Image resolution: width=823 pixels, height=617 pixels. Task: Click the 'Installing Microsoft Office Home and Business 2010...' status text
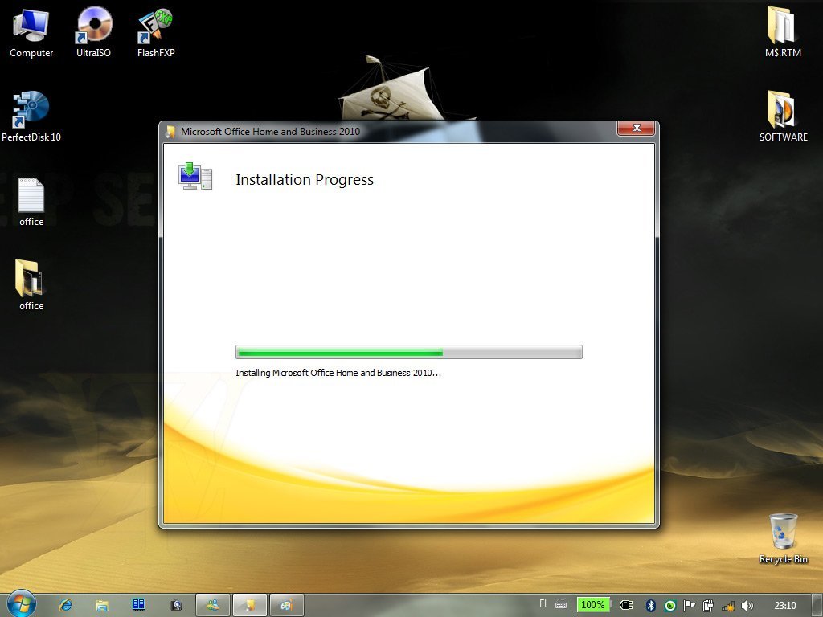[x=338, y=373]
